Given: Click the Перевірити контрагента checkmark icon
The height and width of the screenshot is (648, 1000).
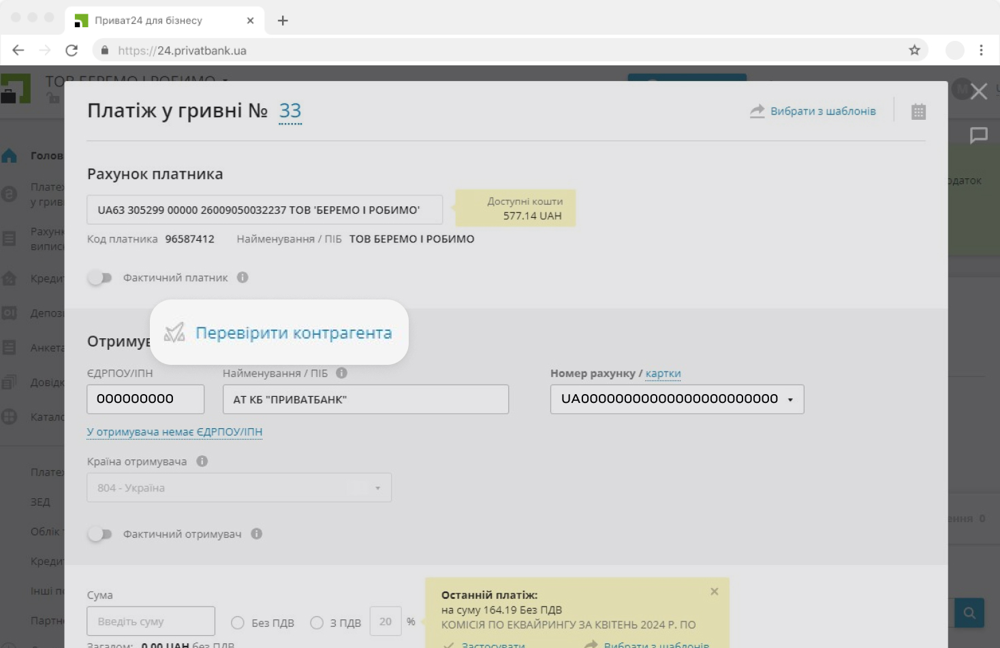Looking at the screenshot, I should 175,332.
